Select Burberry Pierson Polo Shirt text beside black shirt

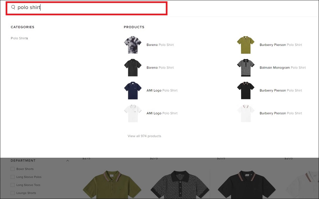point(281,91)
